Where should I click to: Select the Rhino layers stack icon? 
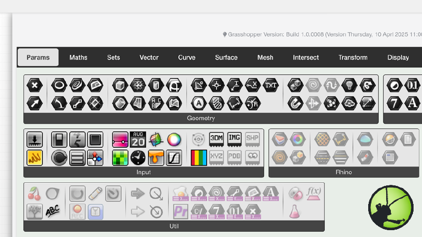pyautogui.click(x=280, y=140)
